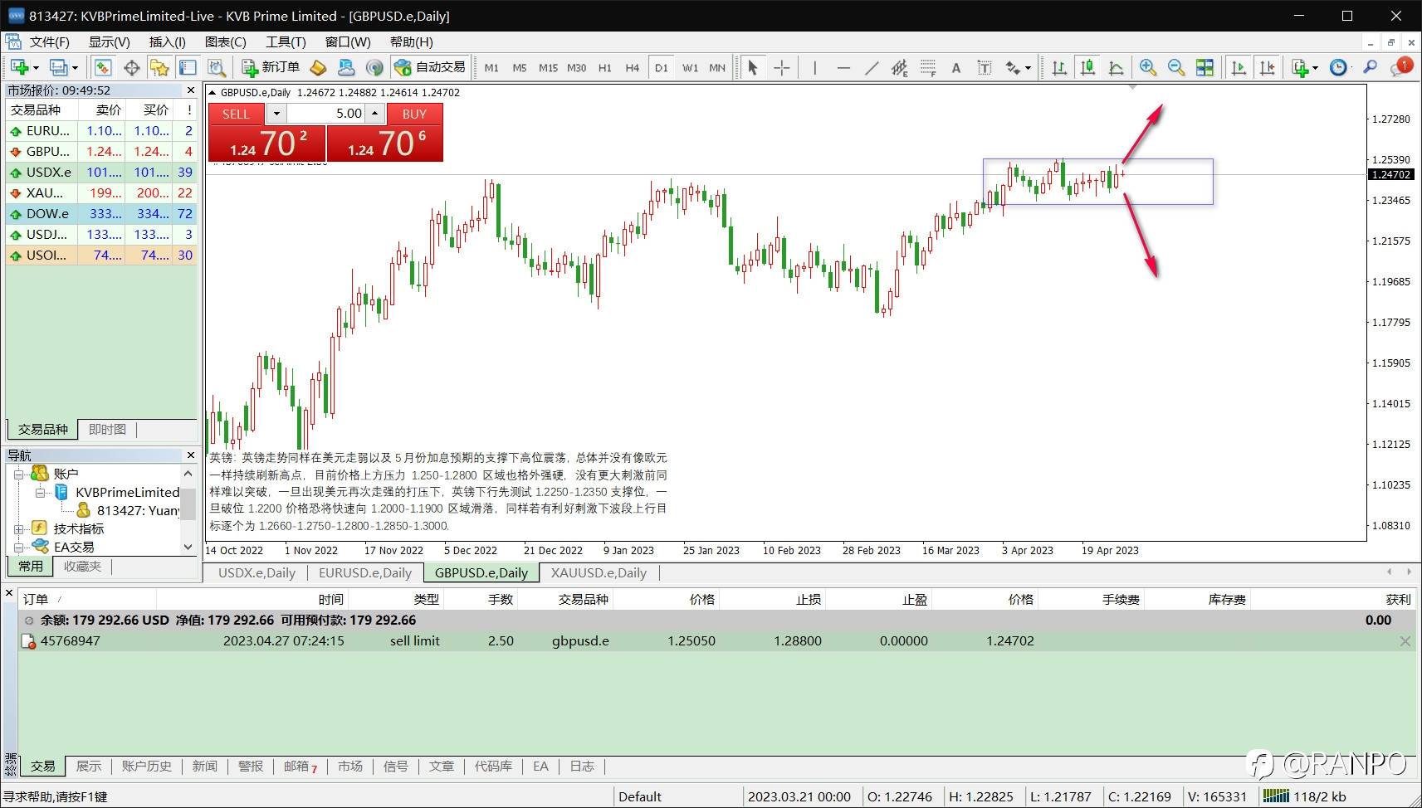Toggle the Navigator window star-folder icon
The height and width of the screenshot is (808, 1422).
pyautogui.click(x=159, y=67)
